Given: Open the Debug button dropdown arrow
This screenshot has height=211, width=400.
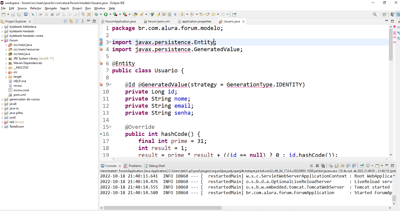Looking at the screenshot, I should (101, 15).
